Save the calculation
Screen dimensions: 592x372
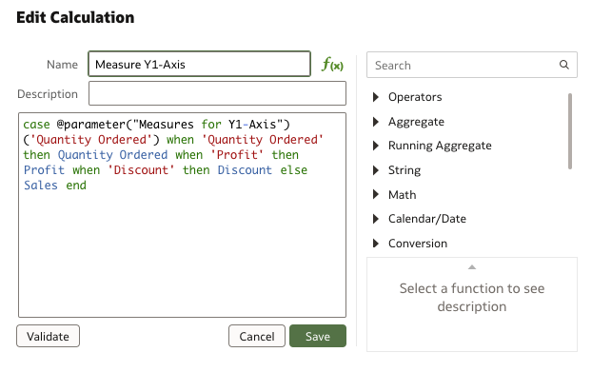point(318,336)
